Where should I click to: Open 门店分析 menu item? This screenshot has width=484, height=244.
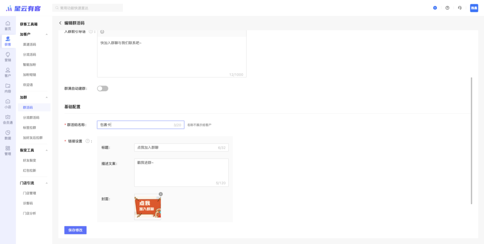coord(30,213)
